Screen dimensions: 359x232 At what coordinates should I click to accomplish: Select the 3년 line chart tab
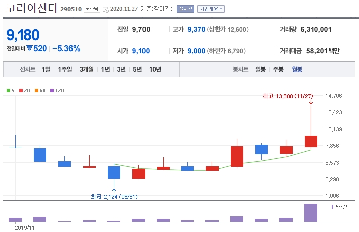[121, 69]
